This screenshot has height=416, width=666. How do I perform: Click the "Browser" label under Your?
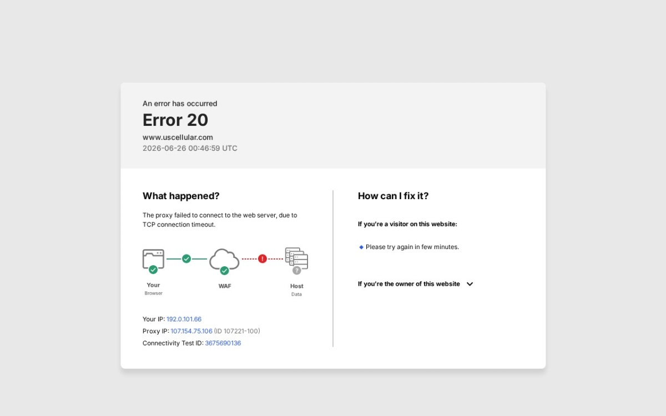154,293
